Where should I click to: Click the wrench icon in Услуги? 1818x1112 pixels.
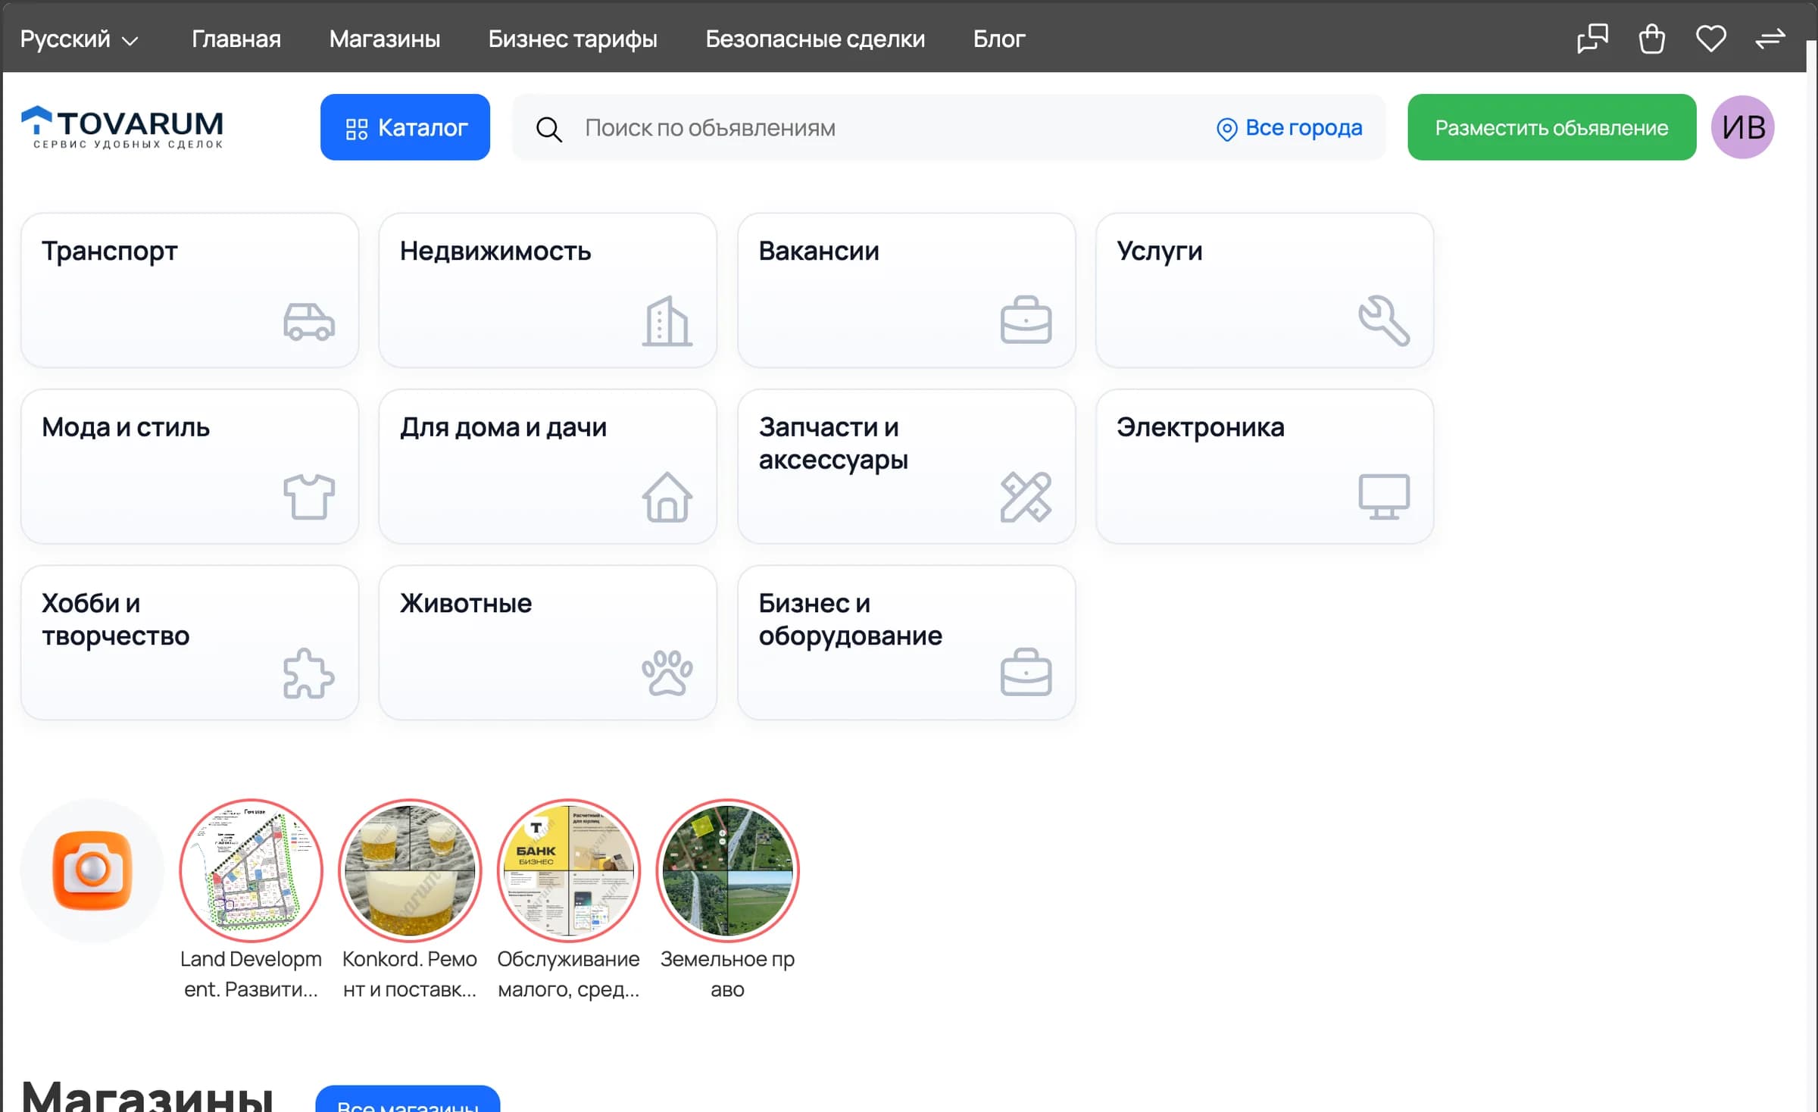1384,320
